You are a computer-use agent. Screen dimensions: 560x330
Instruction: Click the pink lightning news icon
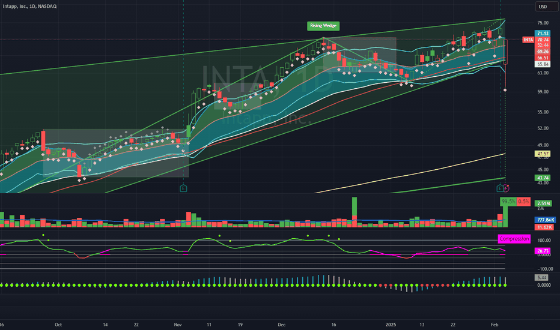(x=507, y=188)
